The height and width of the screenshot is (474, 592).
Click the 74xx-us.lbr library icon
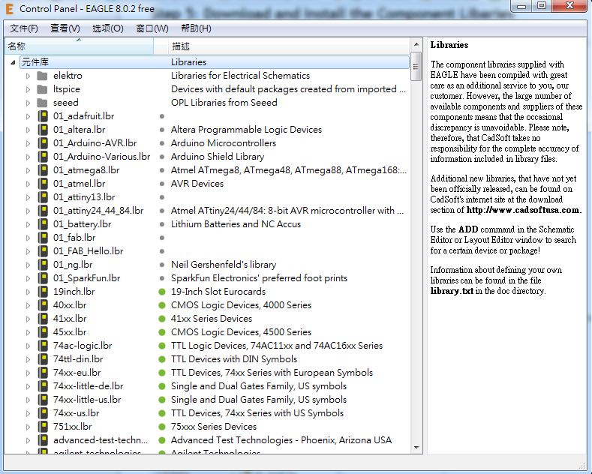pos(43,413)
